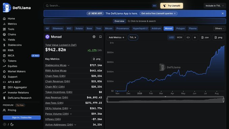
Task: Click the left handle of chart range slider
Action: click(x=107, y=100)
